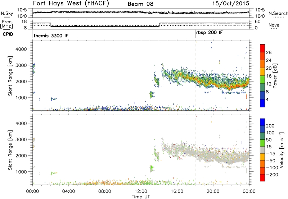Click the 'Beam 08' label
Screen dimensions: 288x199
pyautogui.click(x=140, y=4)
